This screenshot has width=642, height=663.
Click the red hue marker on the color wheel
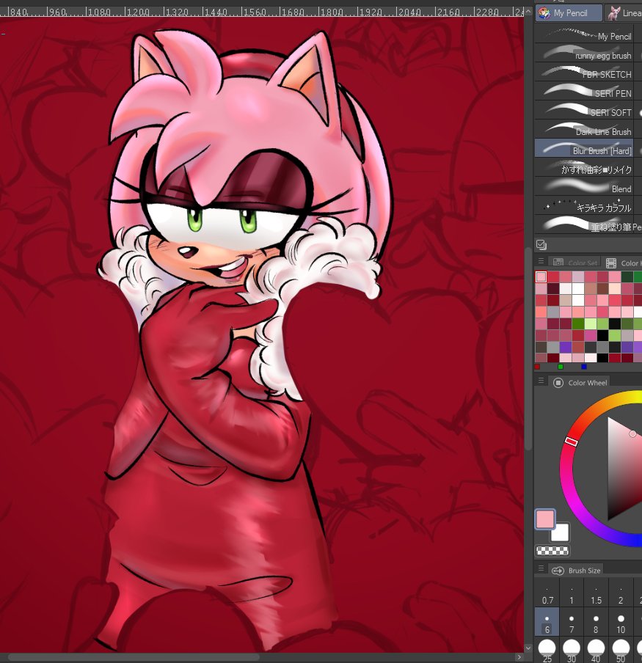pos(572,442)
